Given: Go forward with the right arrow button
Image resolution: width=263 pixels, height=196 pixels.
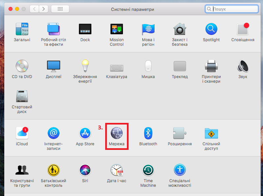Looking at the screenshot, I should (x=43, y=9).
